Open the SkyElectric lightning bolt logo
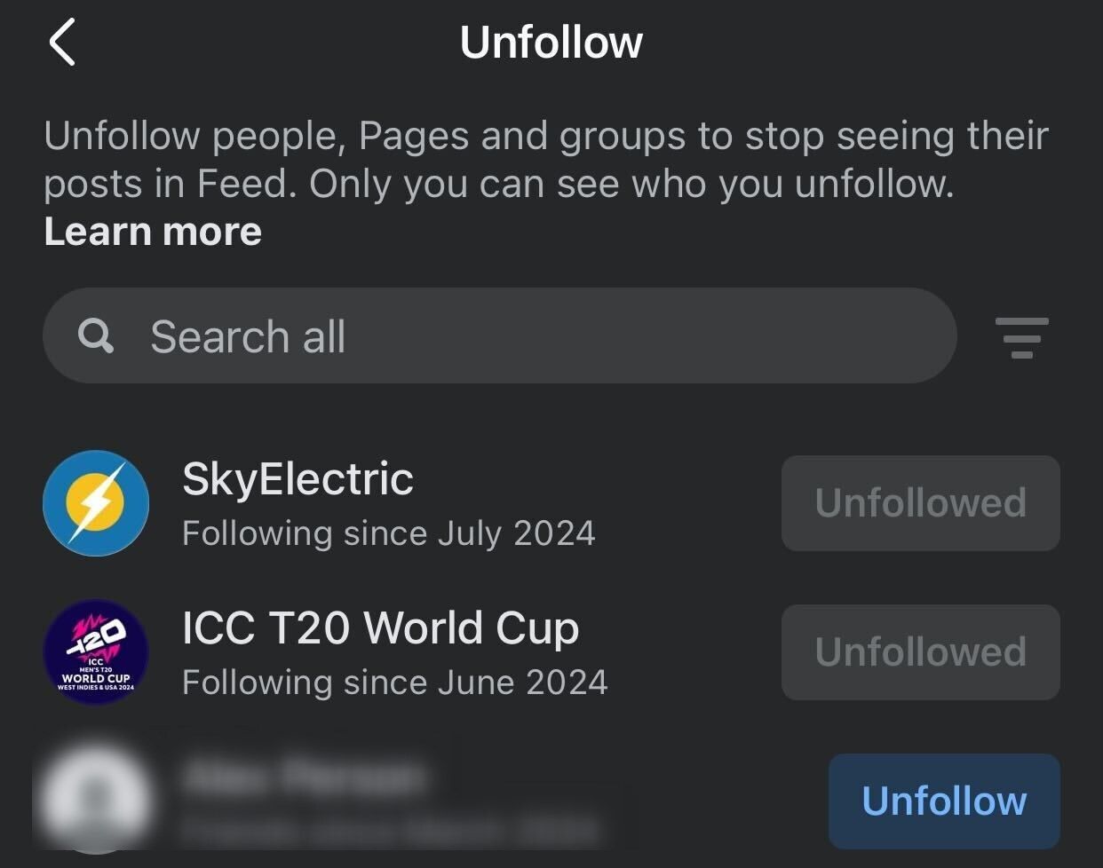This screenshot has height=868, width=1103. pos(96,503)
